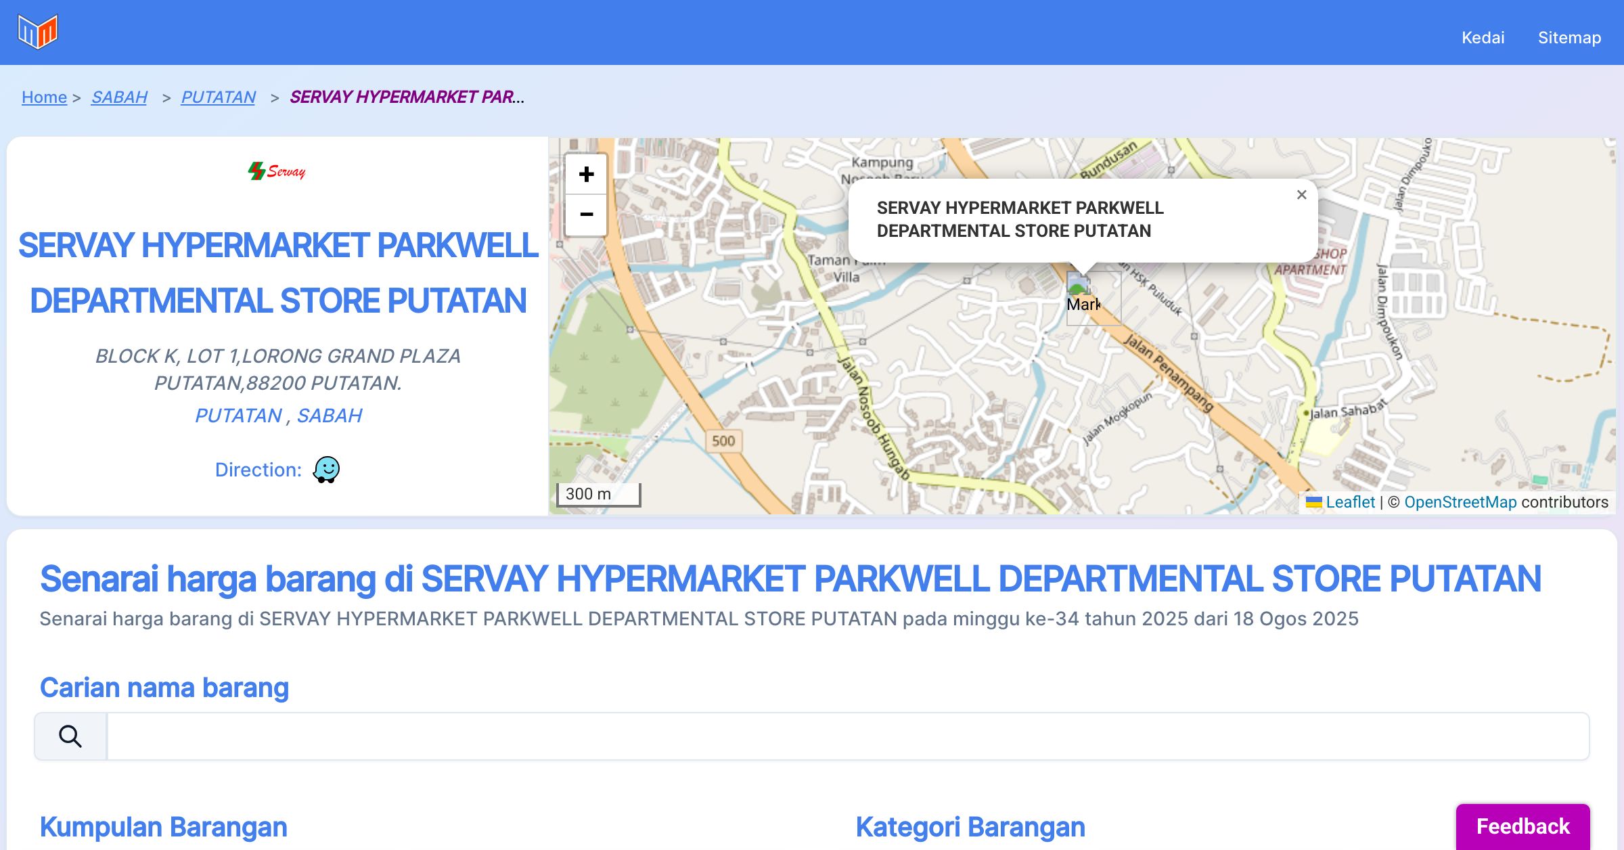1624x850 pixels.
Task: Focus the item name search field
Action: pyautogui.click(x=847, y=736)
